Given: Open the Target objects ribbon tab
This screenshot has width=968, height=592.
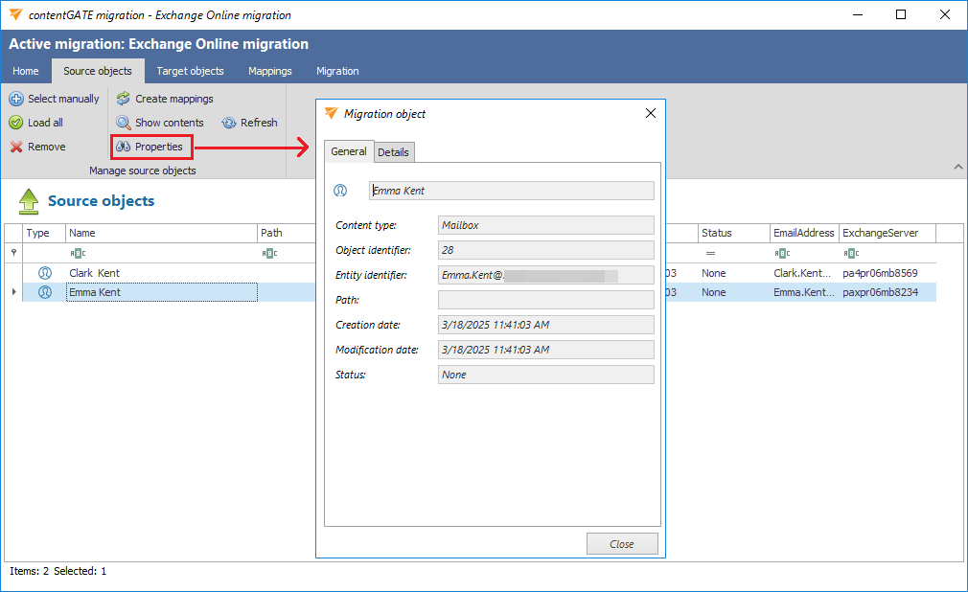Looking at the screenshot, I should point(190,71).
